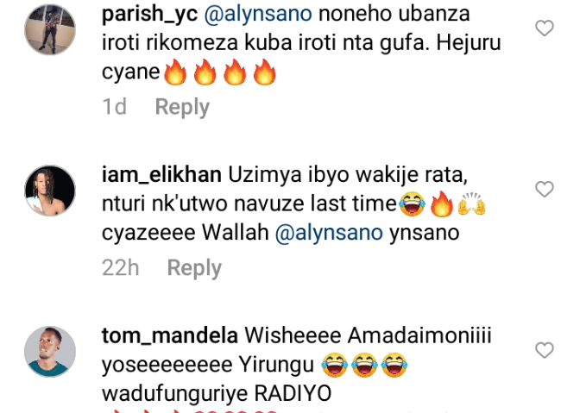Viewport: 580px width, 413px height.
Task: View iam_elikhan's profile avatar
Action: 50,191
